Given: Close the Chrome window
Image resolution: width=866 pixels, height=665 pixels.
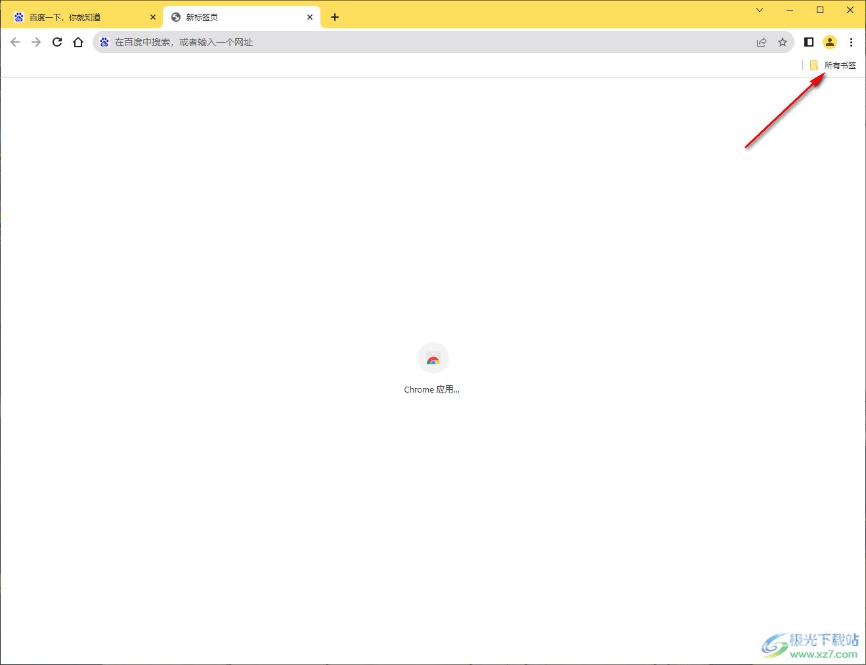Looking at the screenshot, I should (850, 10).
